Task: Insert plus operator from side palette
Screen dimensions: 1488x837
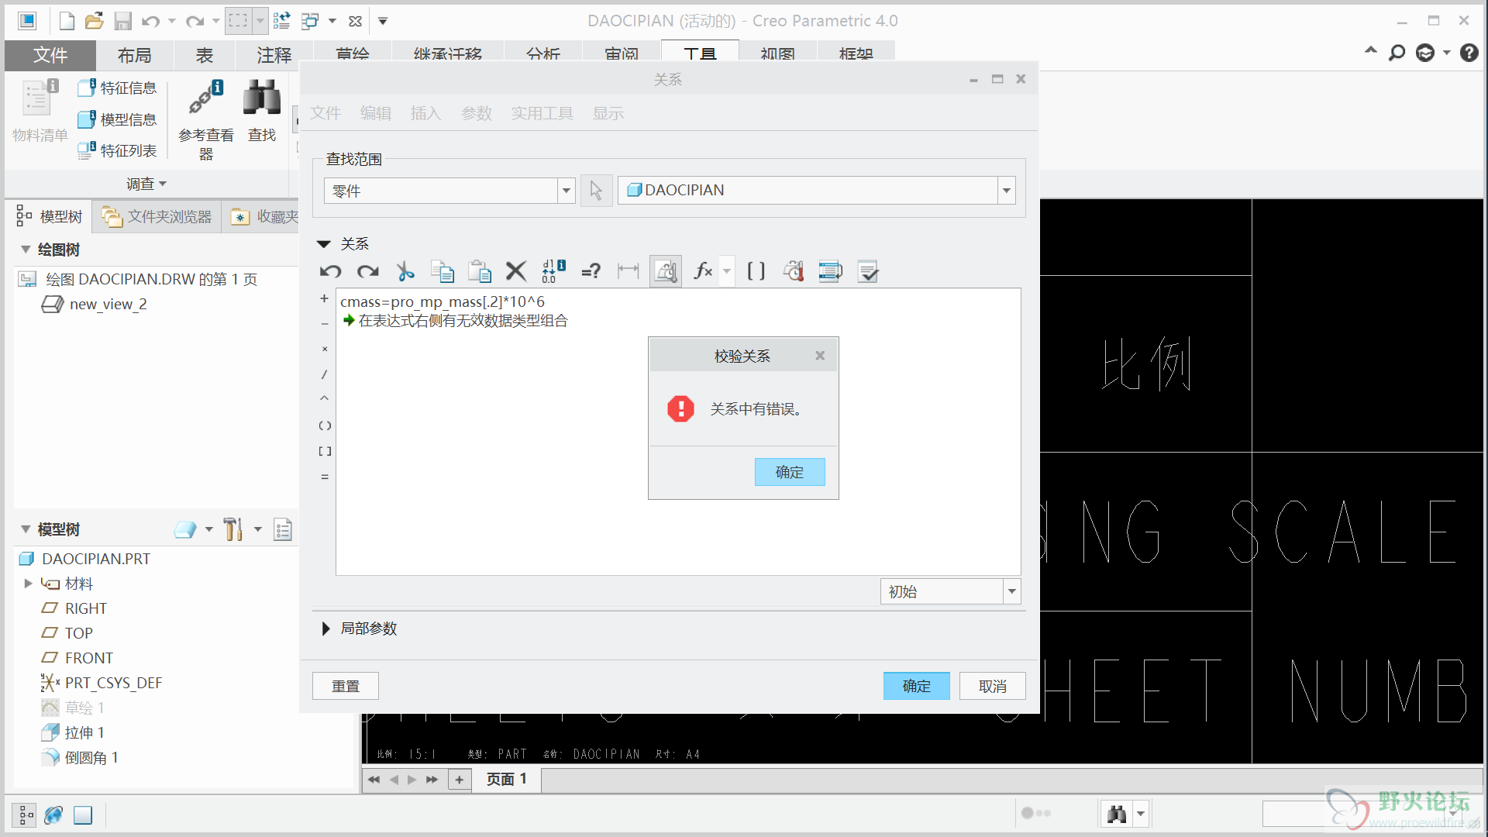Action: pyautogui.click(x=325, y=298)
